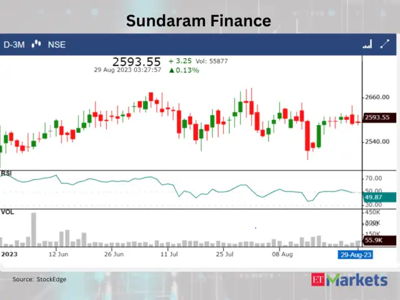Click the large 2593.55 last price display
This screenshot has height=300, width=400.
click(136, 61)
